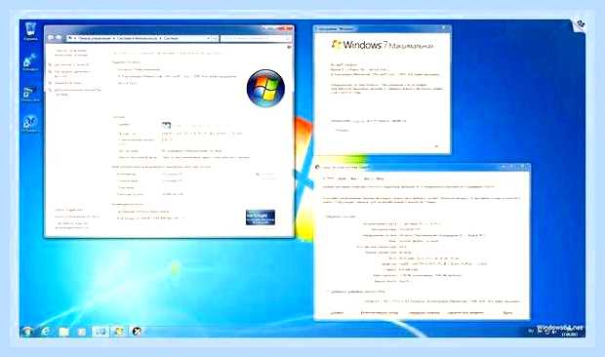Screen dimensions: 605x357
Task: Click the Control Panel breadcrumb in address bar
Action: coord(95,39)
